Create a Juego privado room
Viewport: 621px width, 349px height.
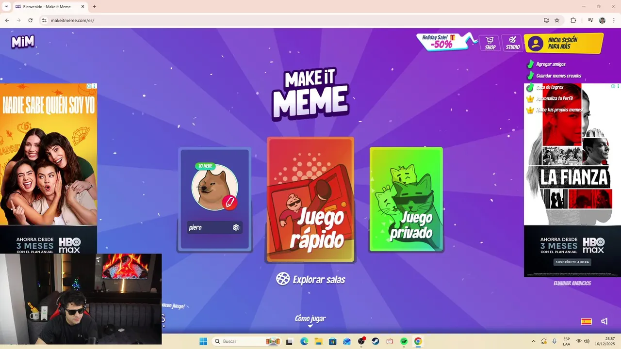pos(406,199)
